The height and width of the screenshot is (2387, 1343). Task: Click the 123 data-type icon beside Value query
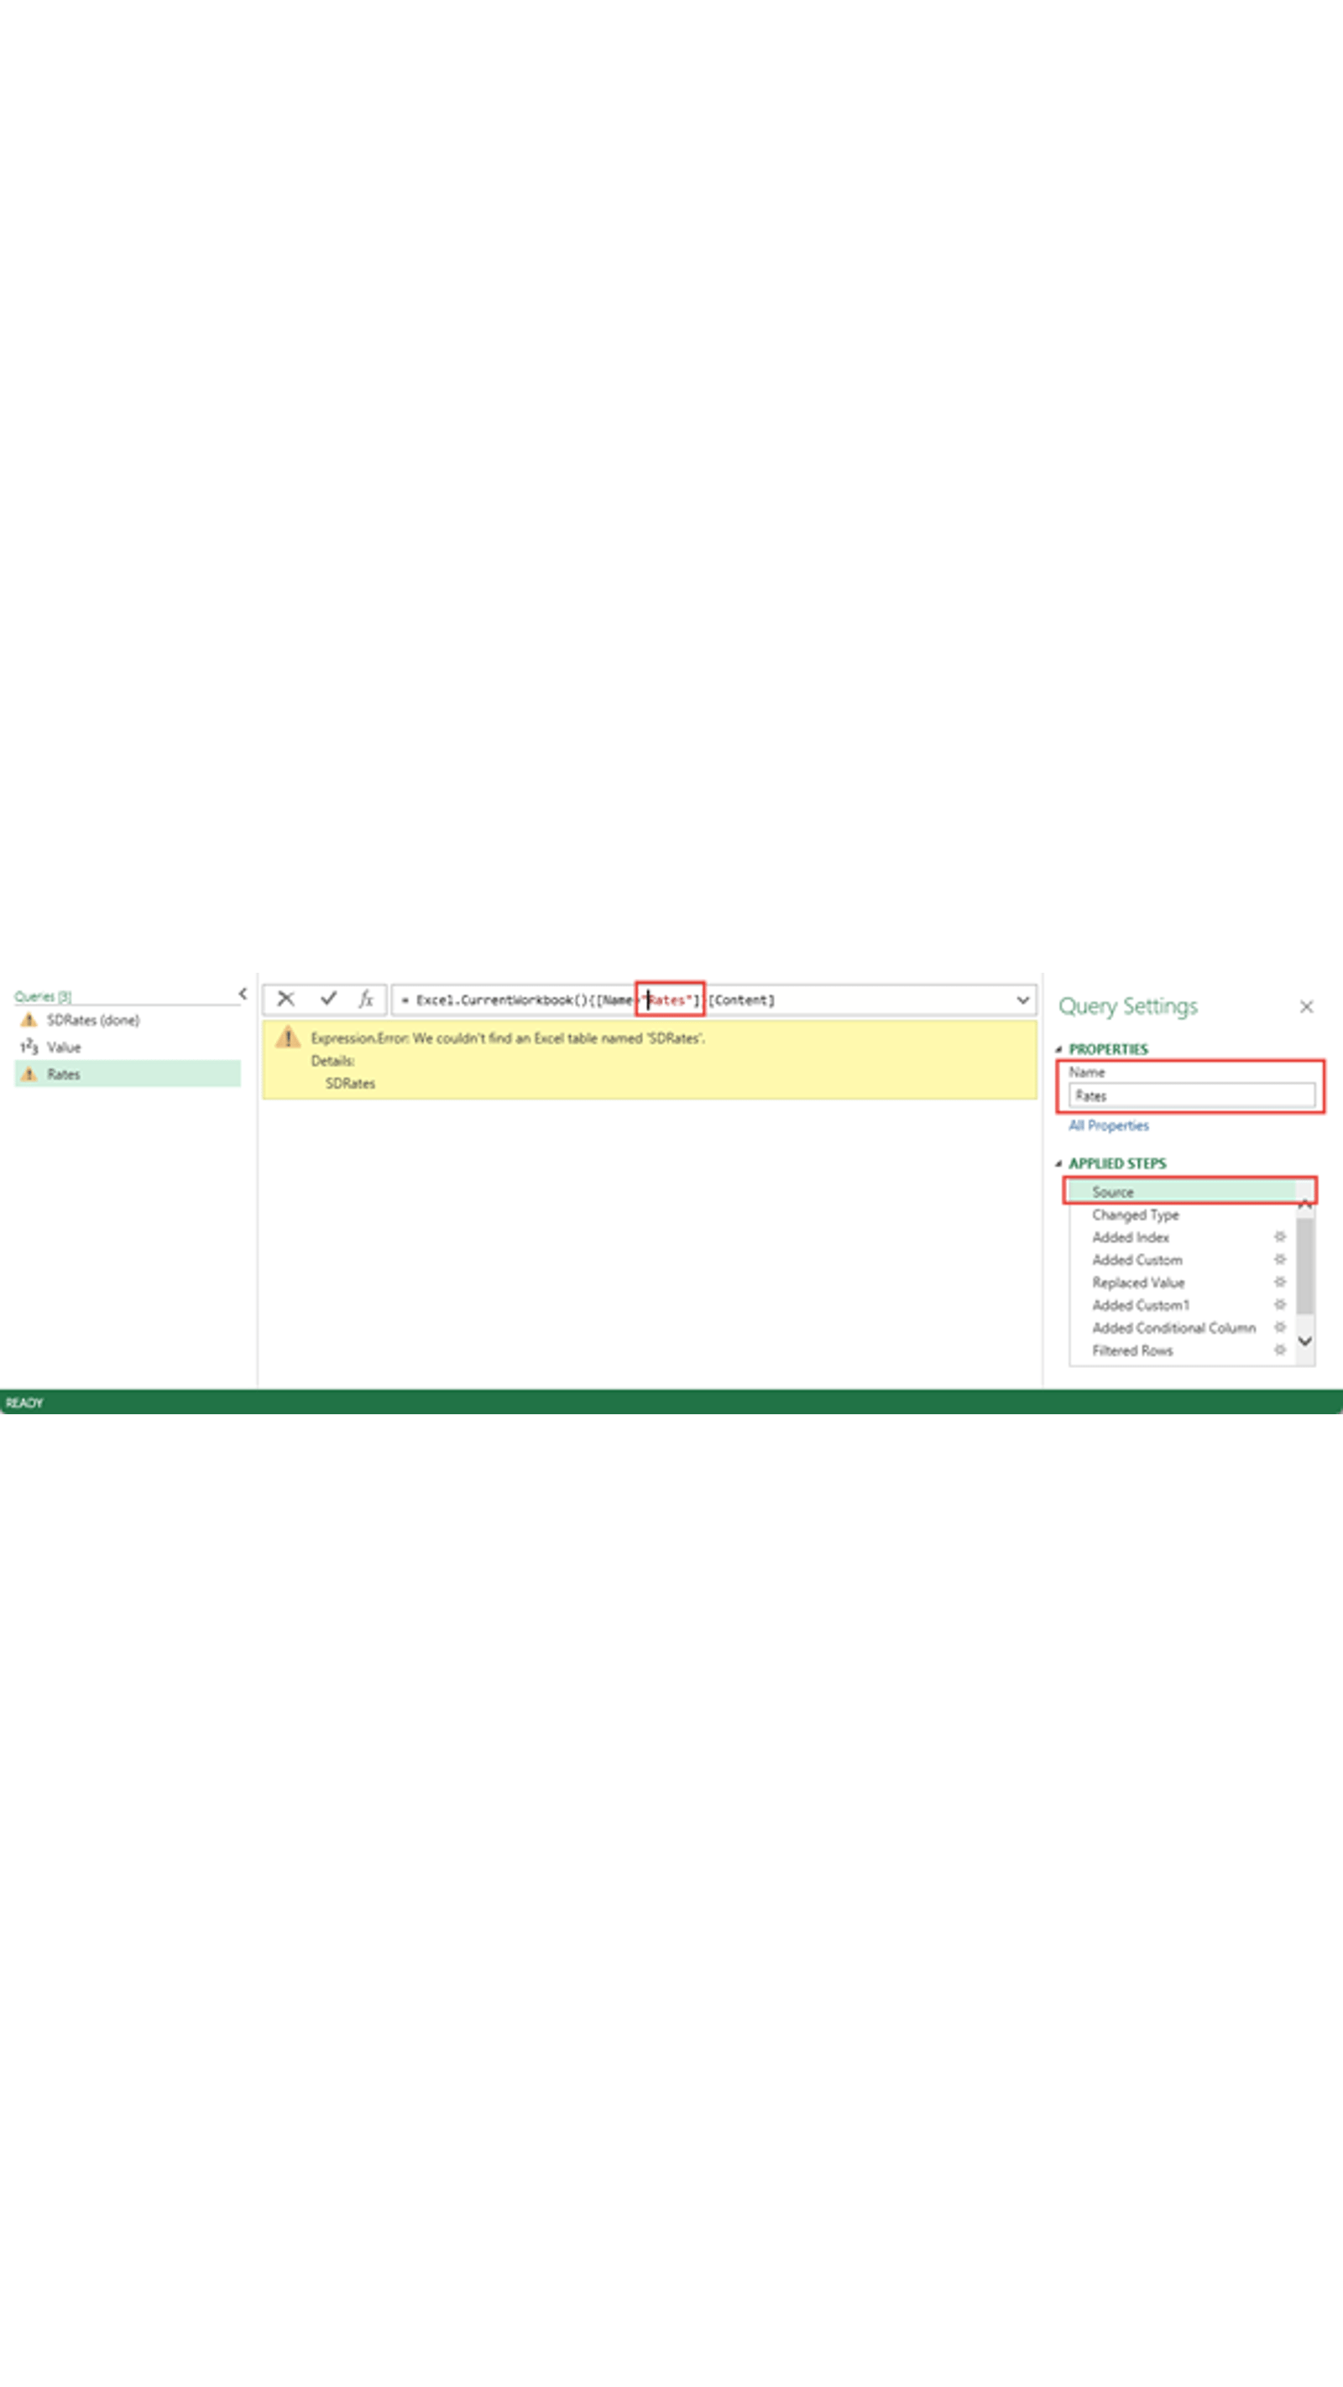point(29,1046)
